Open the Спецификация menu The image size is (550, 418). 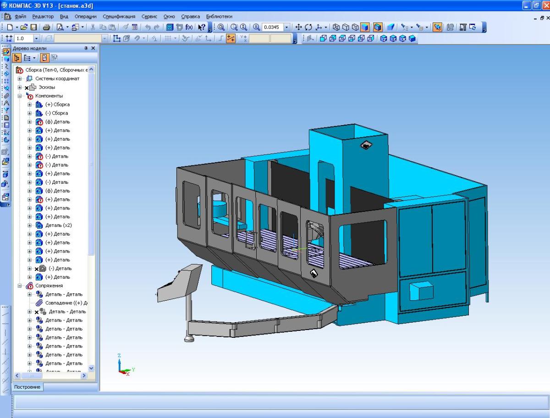[x=119, y=16]
